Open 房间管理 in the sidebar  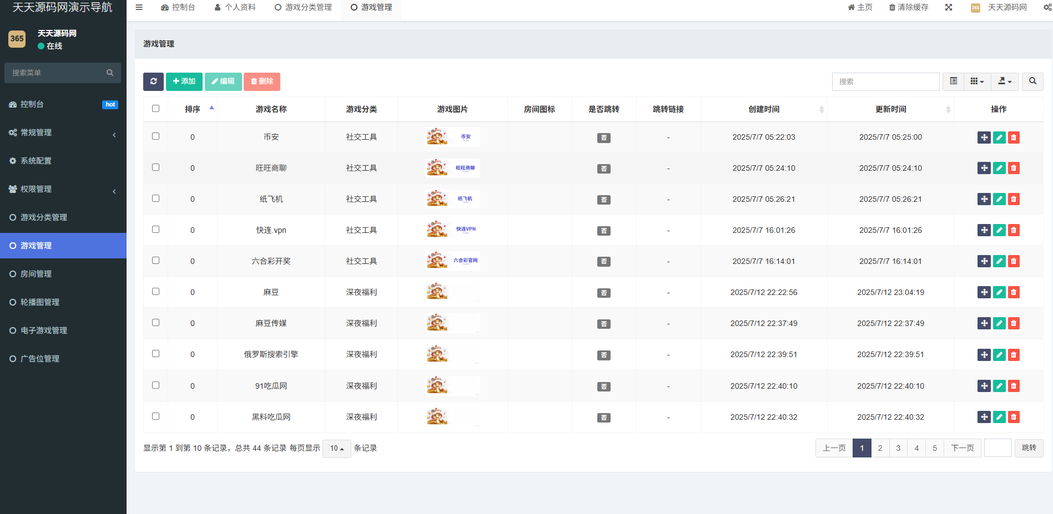pos(36,274)
